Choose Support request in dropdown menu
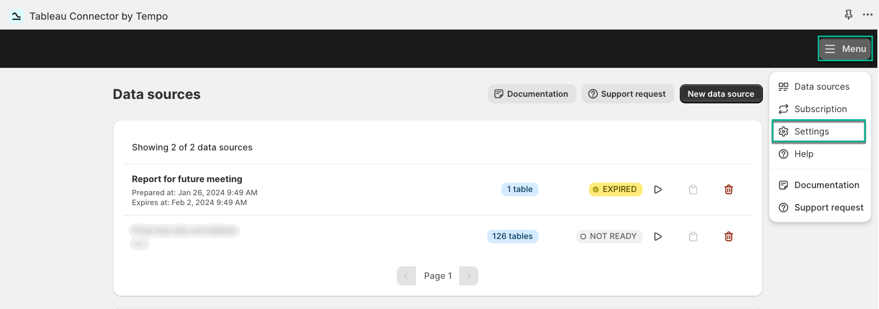This screenshot has height=309, width=879. pyautogui.click(x=819, y=207)
